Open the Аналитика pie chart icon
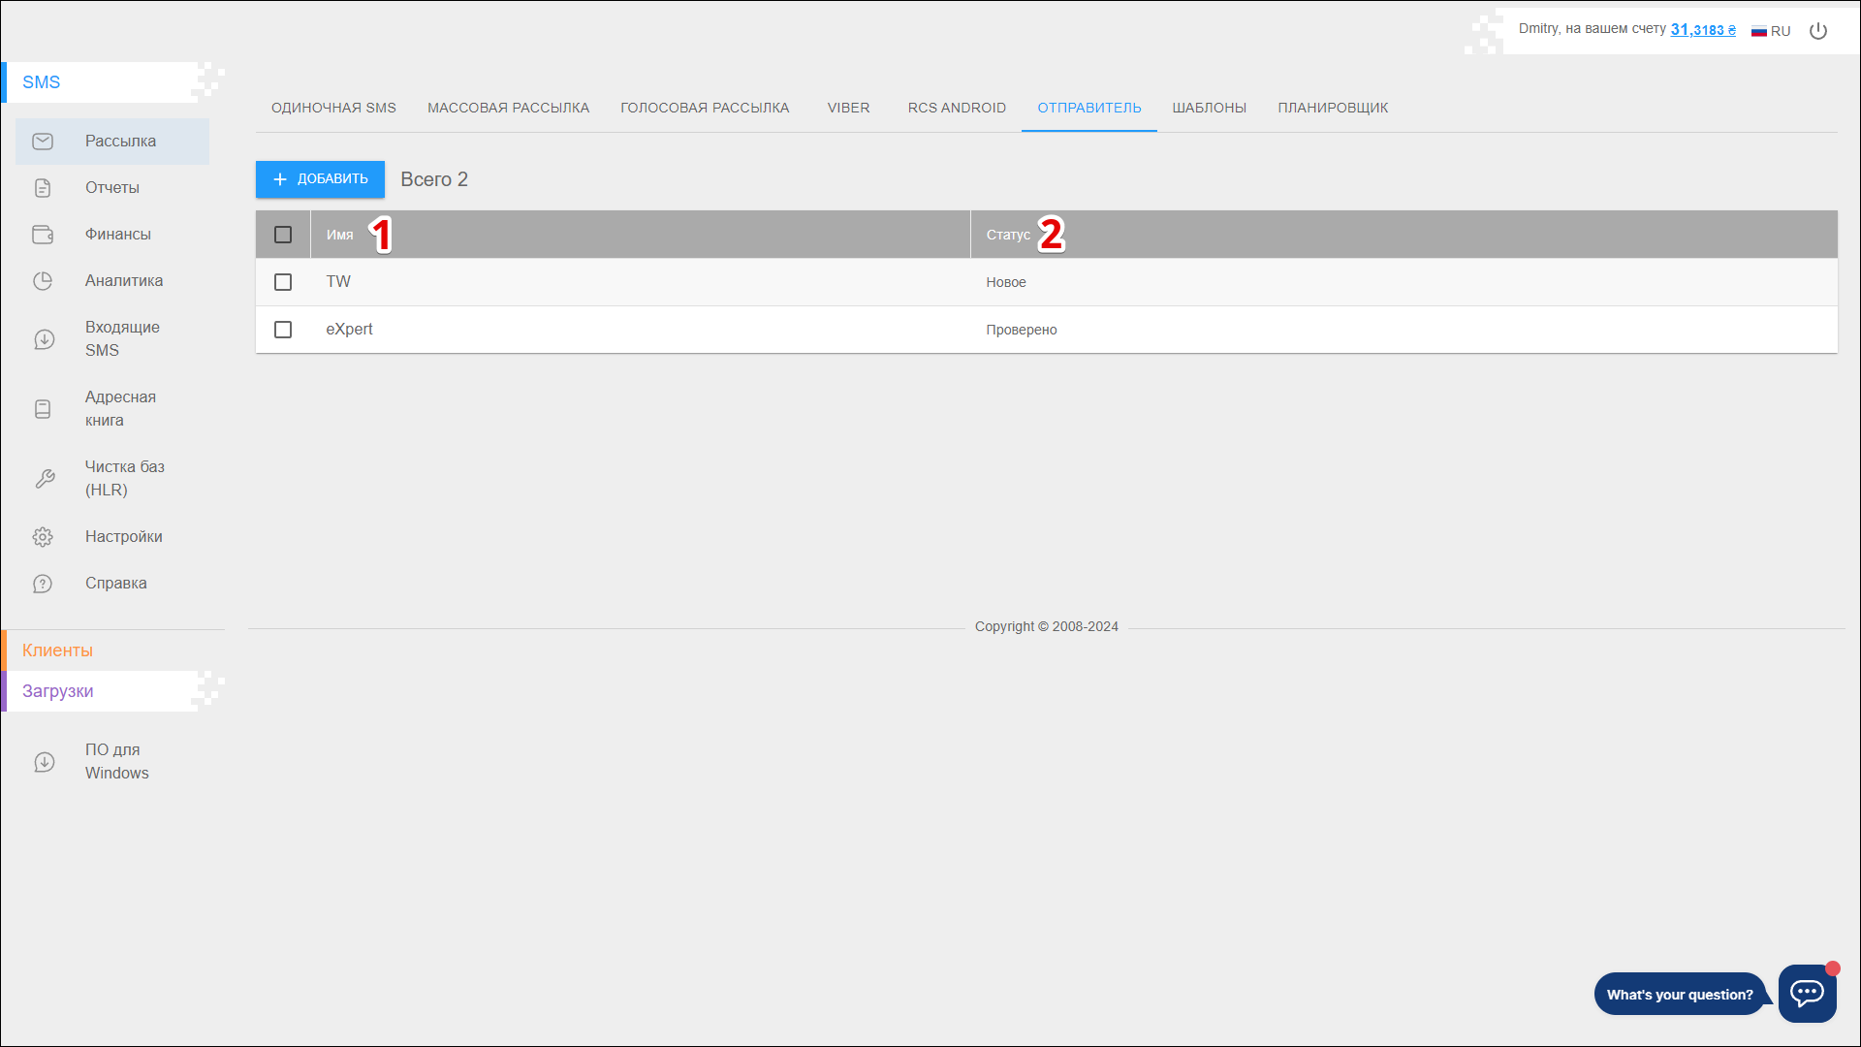This screenshot has height=1047, width=1861. pos(43,281)
